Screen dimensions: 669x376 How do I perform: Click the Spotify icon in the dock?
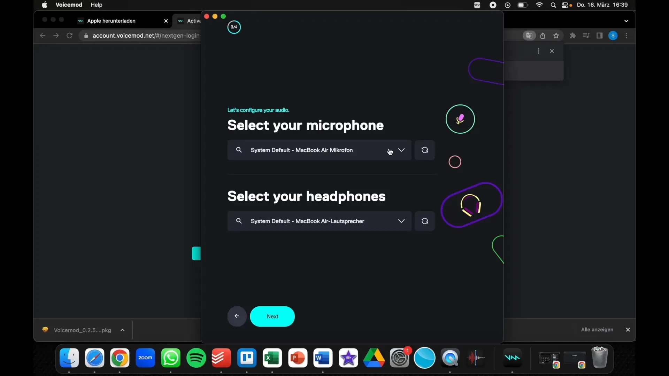point(196,358)
